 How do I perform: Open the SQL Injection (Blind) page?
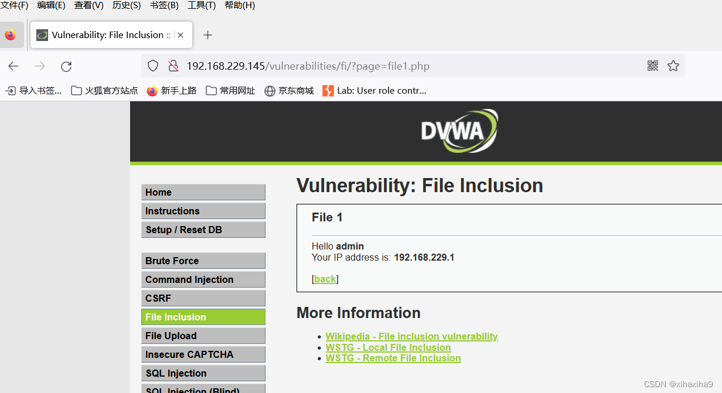click(x=203, y=389)
